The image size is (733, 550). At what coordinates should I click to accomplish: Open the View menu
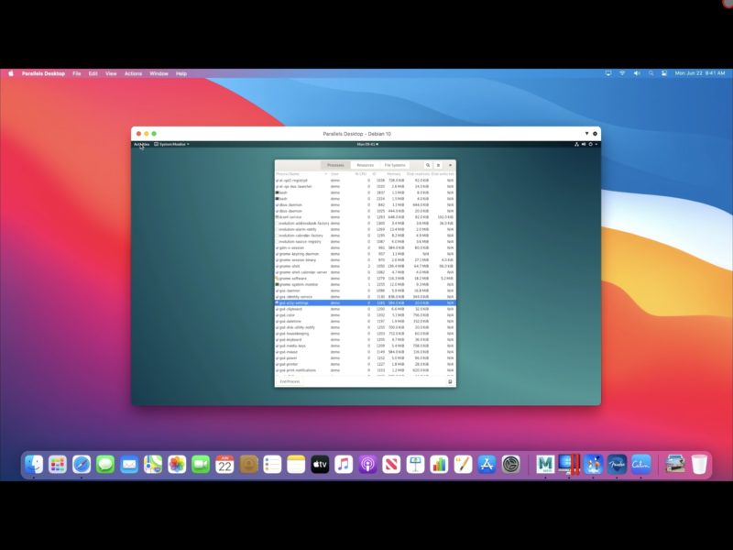pyautogui.click(x=111, y=73)
